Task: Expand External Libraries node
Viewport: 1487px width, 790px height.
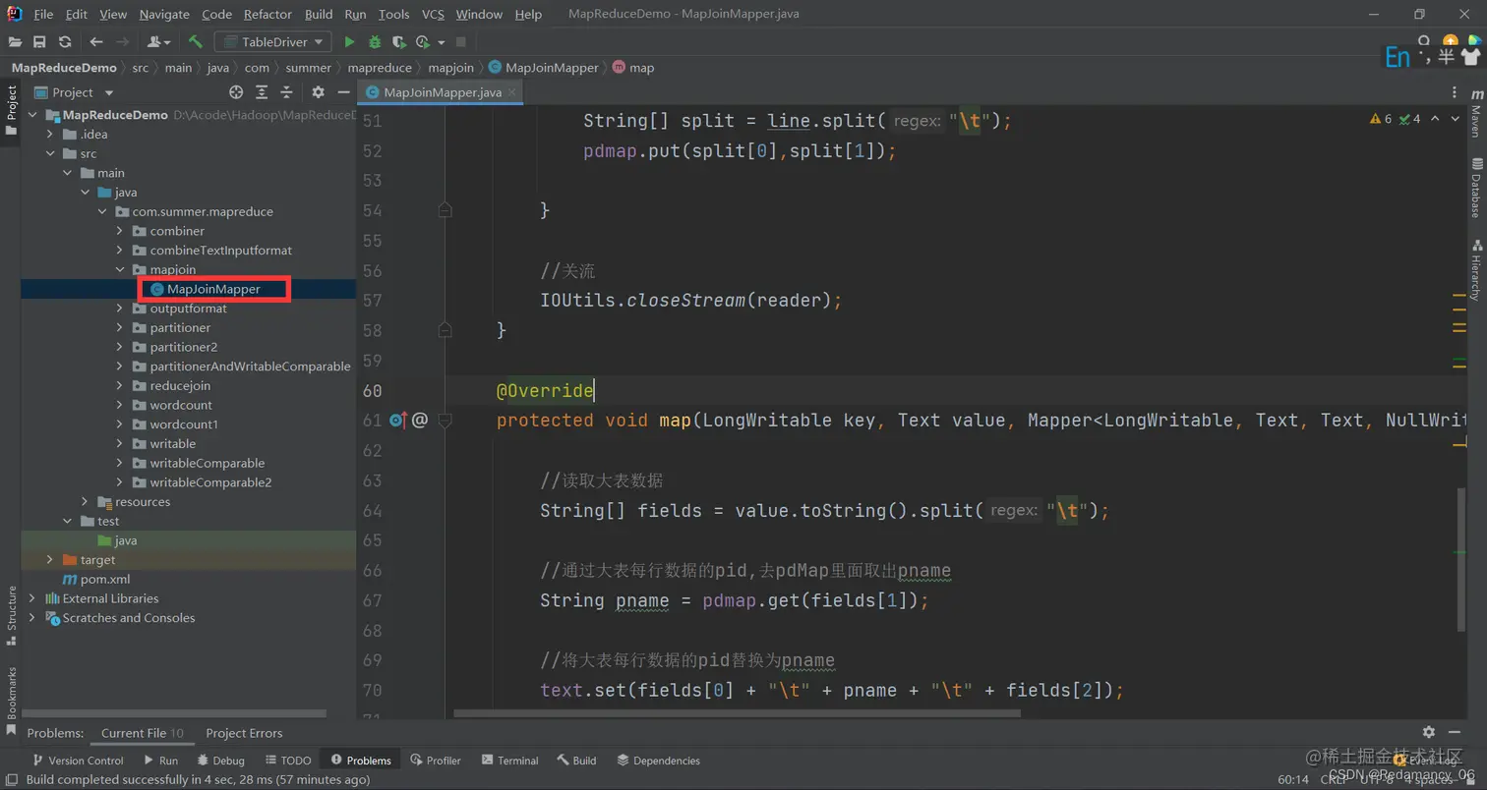Action: (x=32, y=598)
